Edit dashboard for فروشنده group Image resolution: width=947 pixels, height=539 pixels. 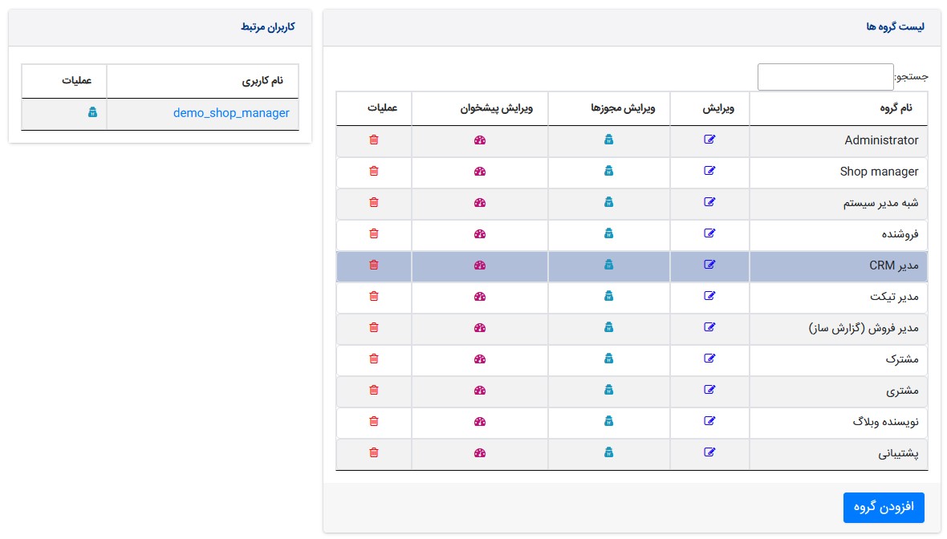click(x=480, y=233)
